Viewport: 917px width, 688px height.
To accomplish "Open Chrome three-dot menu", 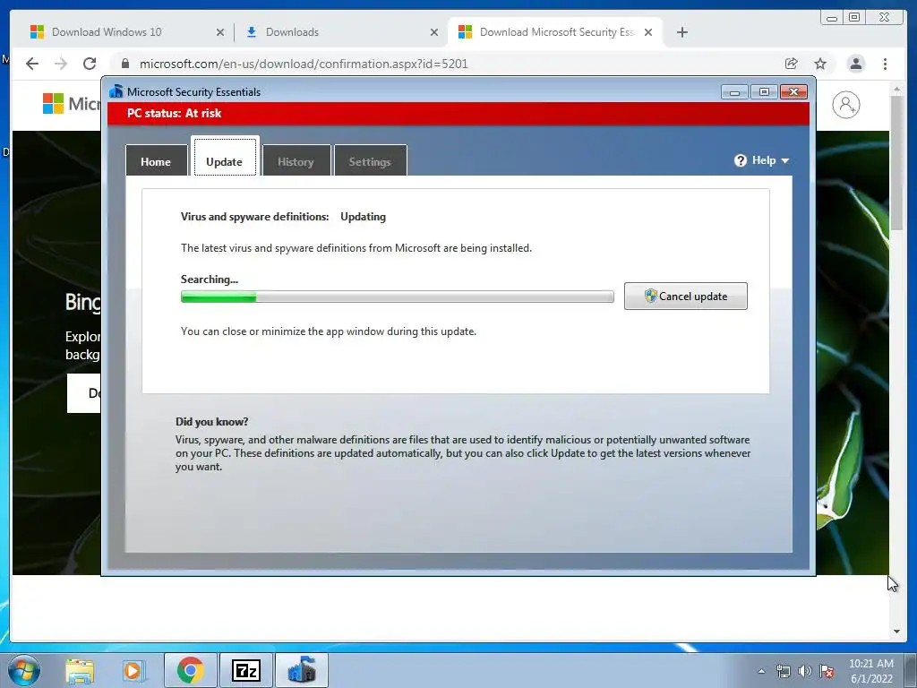I will coord(885,64).
